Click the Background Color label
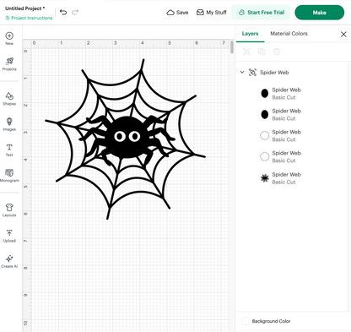This screenshot has width=351, height=332. [x=271, y=321]
